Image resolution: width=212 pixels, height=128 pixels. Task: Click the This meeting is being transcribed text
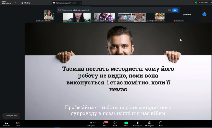75,10
